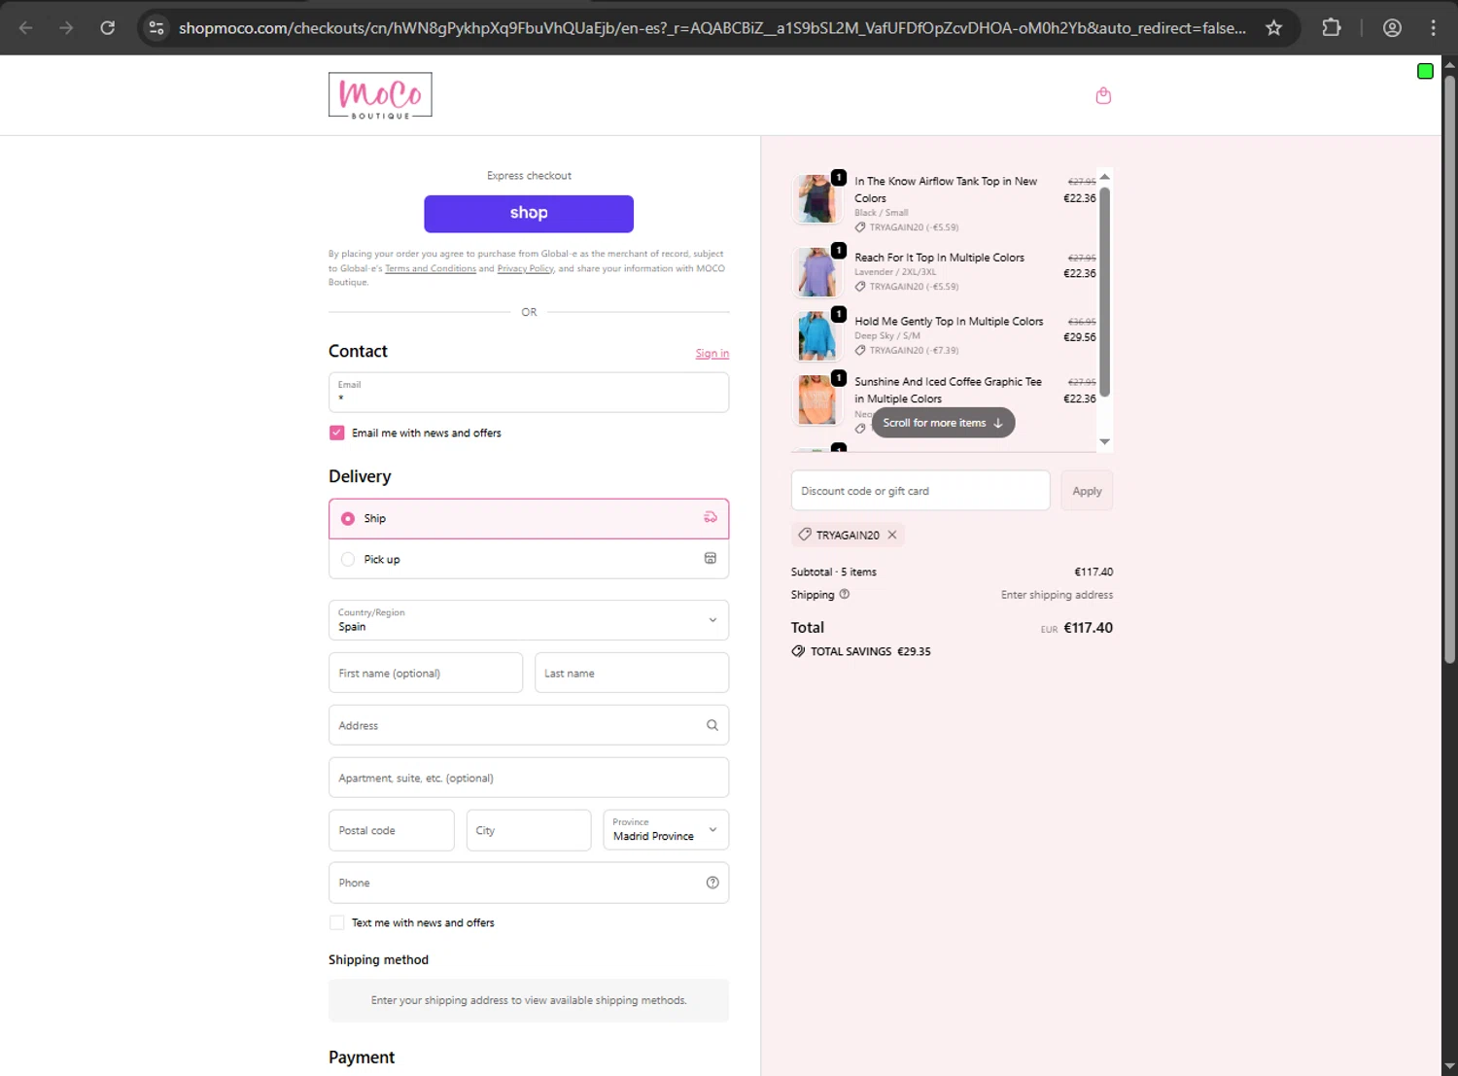Click the Address input field

(529, 725)
